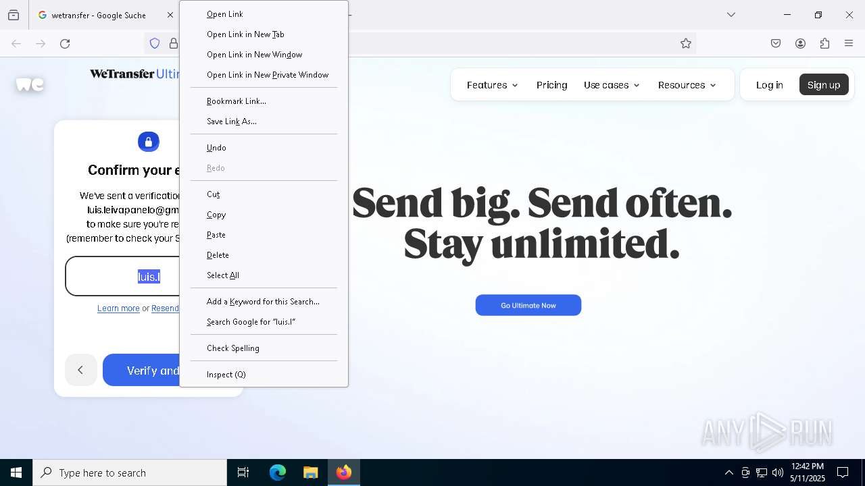Open volume control tray icon
Image resolution: width=865 pixels, height=486 pixels.
coord(778,473)
